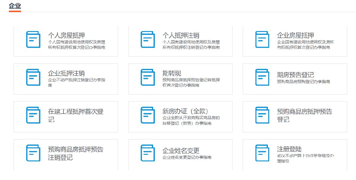Screen dimensions: 356x180
Task: Click the book icon beside 企业抵押注销
Action: tap(33, 77)
